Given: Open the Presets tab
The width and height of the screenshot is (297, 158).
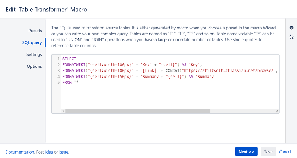Looking at the screenshot, I should 35,31.
